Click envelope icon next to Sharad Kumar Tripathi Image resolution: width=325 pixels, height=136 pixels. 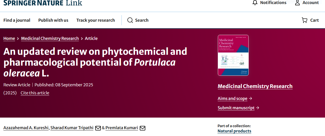pos(98,128)
